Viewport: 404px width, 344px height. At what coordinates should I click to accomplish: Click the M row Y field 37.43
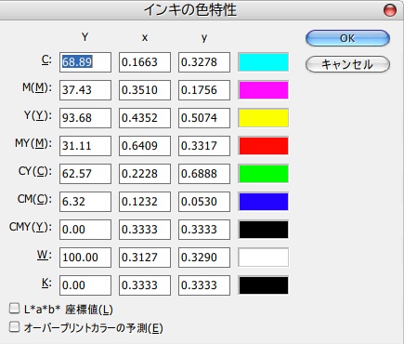click(x=85, y=90)
